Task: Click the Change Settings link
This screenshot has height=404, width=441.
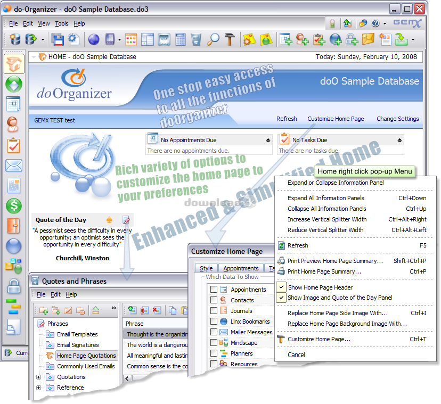Action: point(397,119)
